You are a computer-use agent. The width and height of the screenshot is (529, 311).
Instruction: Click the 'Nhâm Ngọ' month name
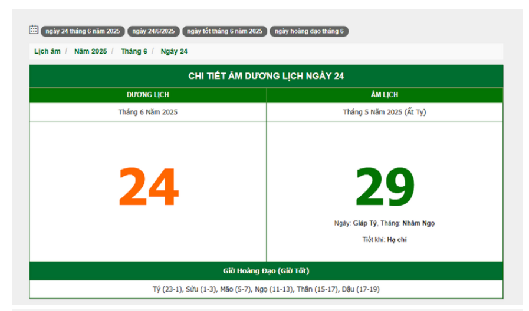coord(419,223)
